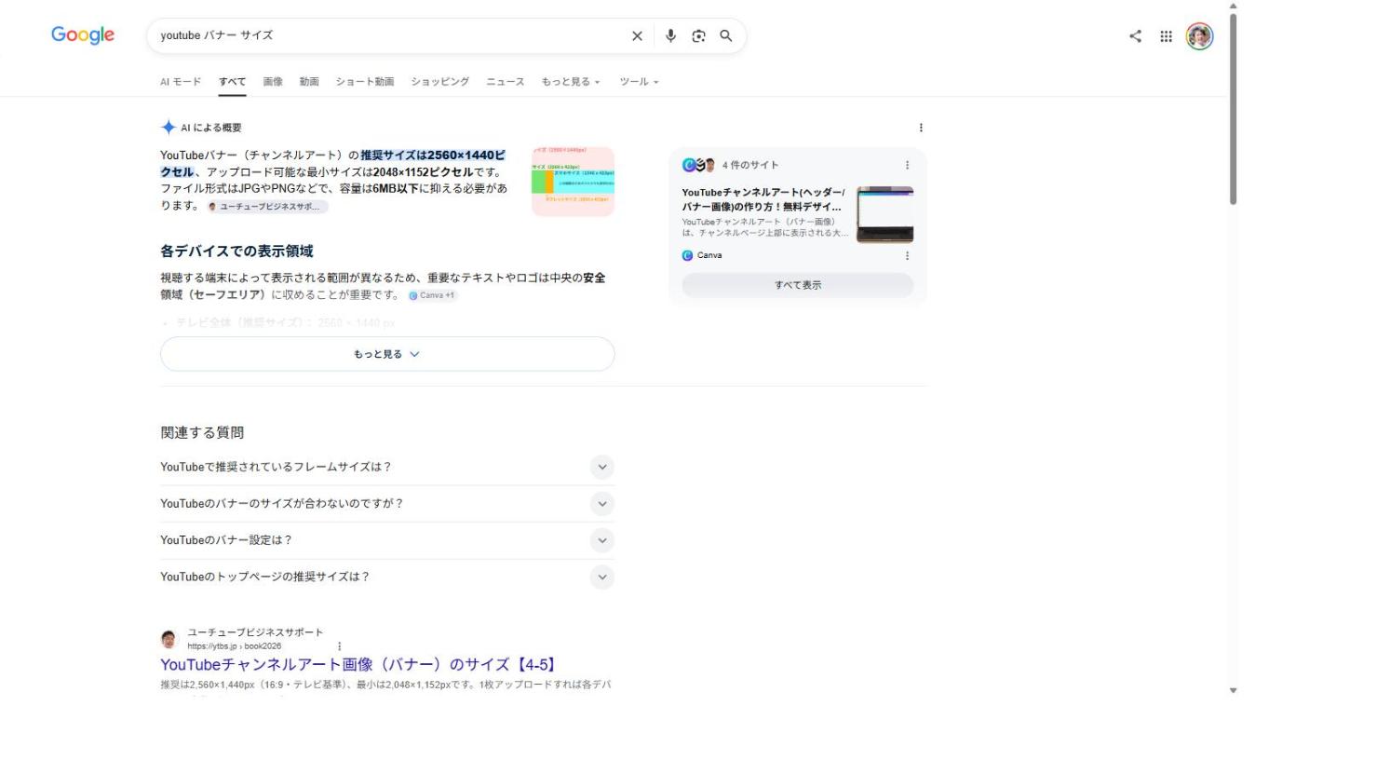The width and height of the screenshot is (1377, 774).
Task: Click the magnifier search icon
Action: (x=726, y=36)
